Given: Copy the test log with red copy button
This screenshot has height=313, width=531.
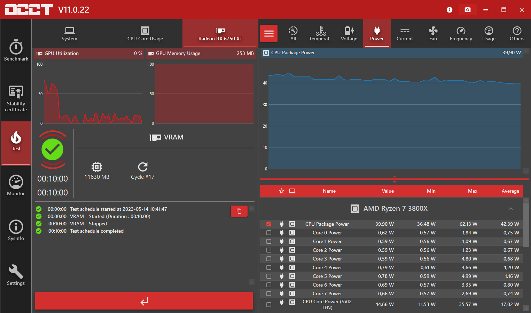Looking at the screenshot, I should pyautogui.click(x=239, y=211).
